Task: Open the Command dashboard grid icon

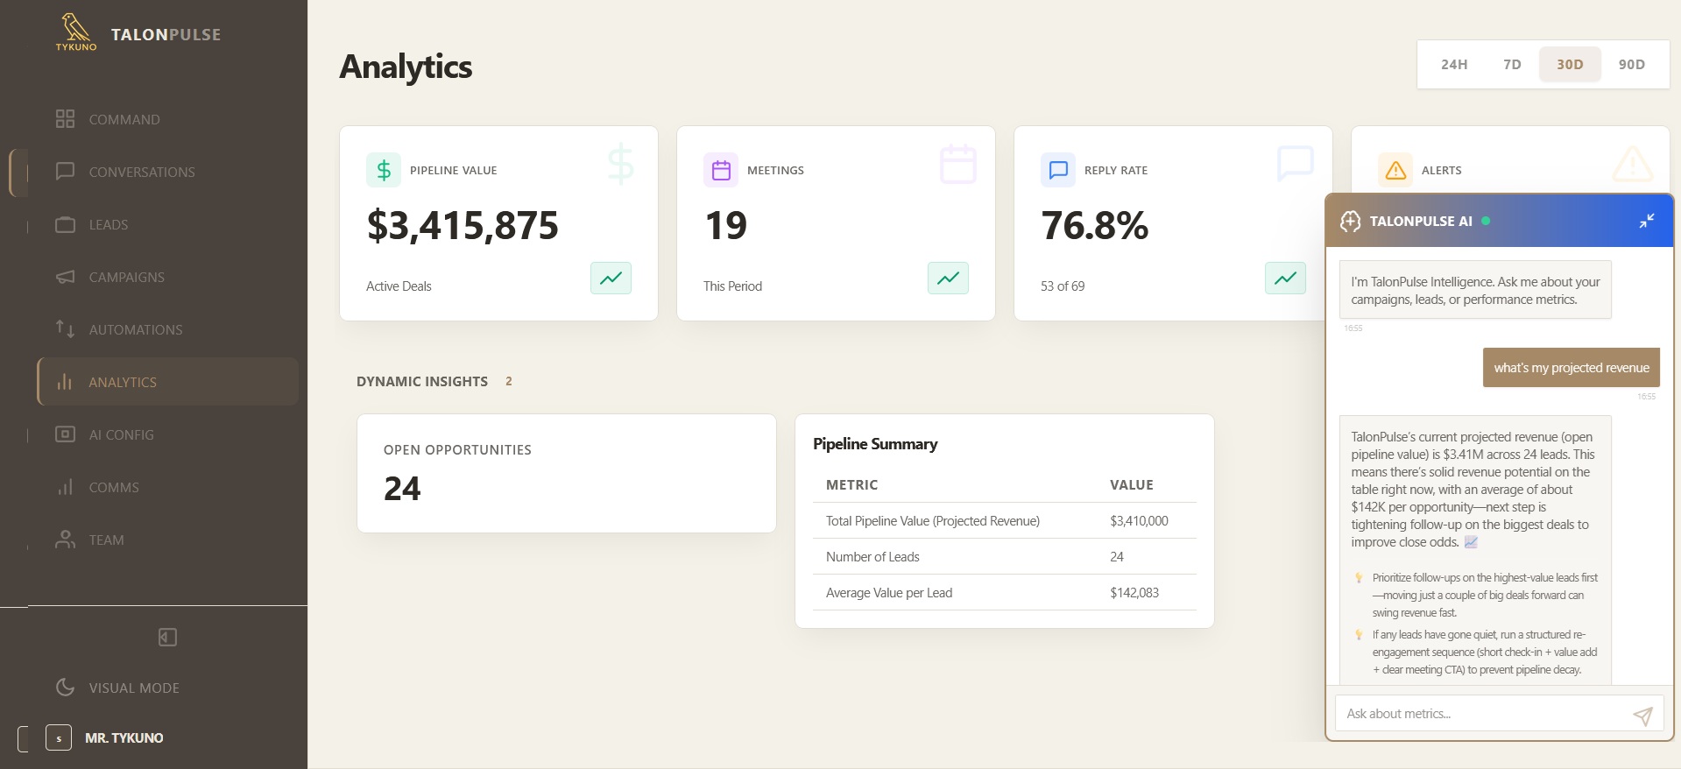Action: point(65,119)
